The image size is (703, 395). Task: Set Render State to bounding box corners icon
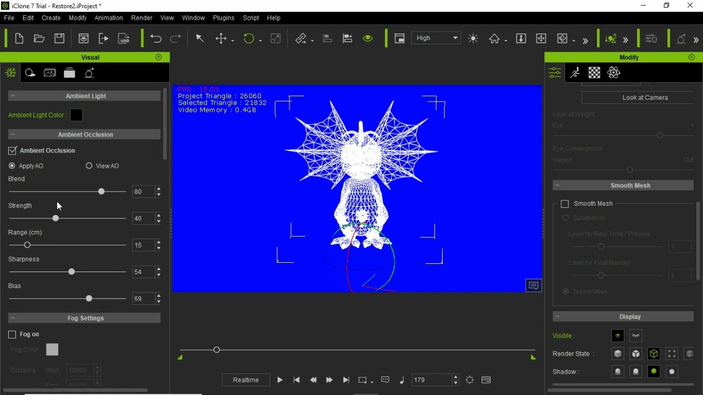tap(672, 354)
